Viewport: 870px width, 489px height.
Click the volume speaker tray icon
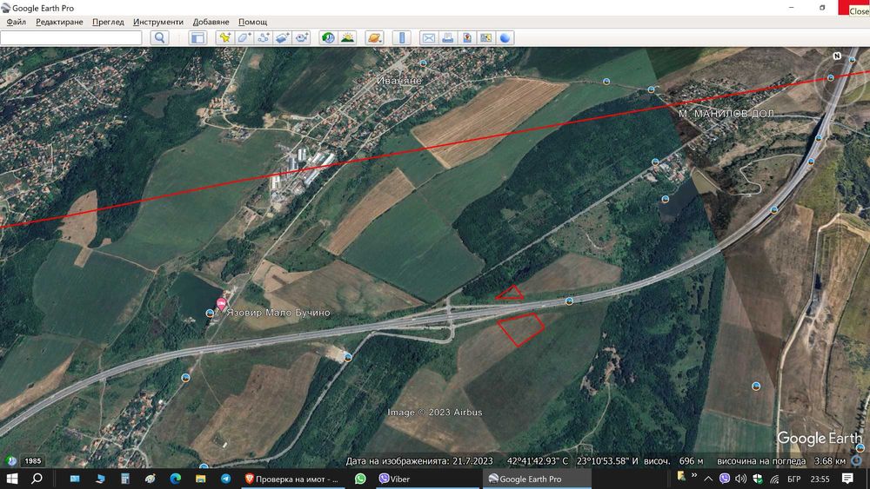click(x=740, y=479)
